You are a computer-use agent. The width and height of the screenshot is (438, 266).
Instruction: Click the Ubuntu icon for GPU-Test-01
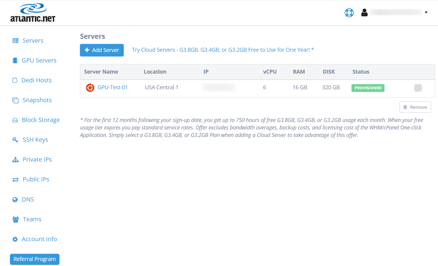pos(90,88)
